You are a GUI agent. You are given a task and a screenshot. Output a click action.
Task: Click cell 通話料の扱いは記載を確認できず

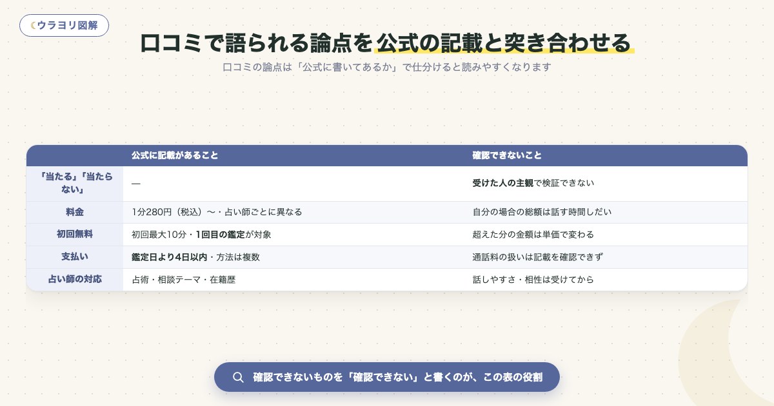[538, 257]
